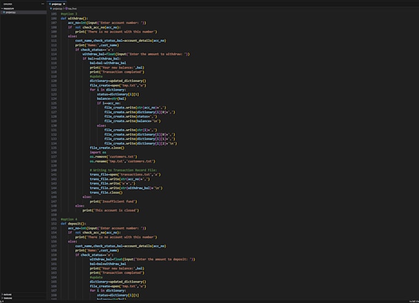Click the 'if i==acc_no:' line
This screenshot has width=419, height=303.
[109, 103]
